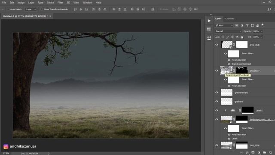Link layers icon at panel bottom
Image resolution: width=275 pixels, height=155 pixels.
241,152
